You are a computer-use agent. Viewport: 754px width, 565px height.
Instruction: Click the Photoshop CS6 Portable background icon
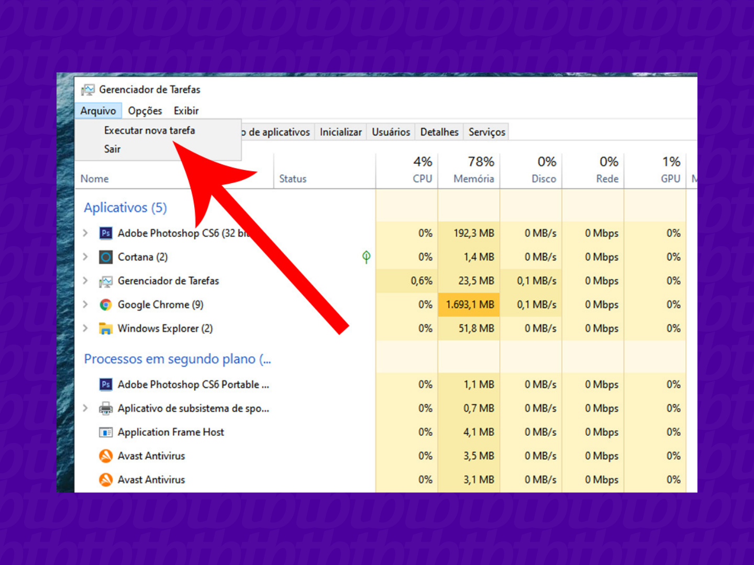click(x=106, y=385)
